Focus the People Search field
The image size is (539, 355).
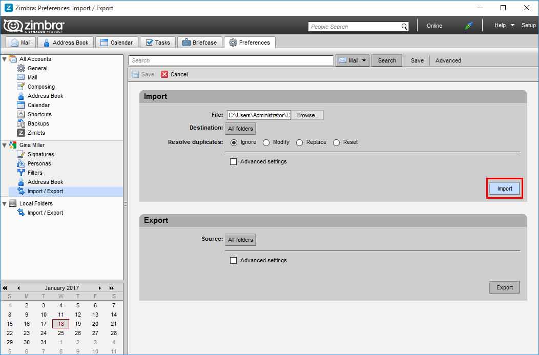click(x=354, y=27)
